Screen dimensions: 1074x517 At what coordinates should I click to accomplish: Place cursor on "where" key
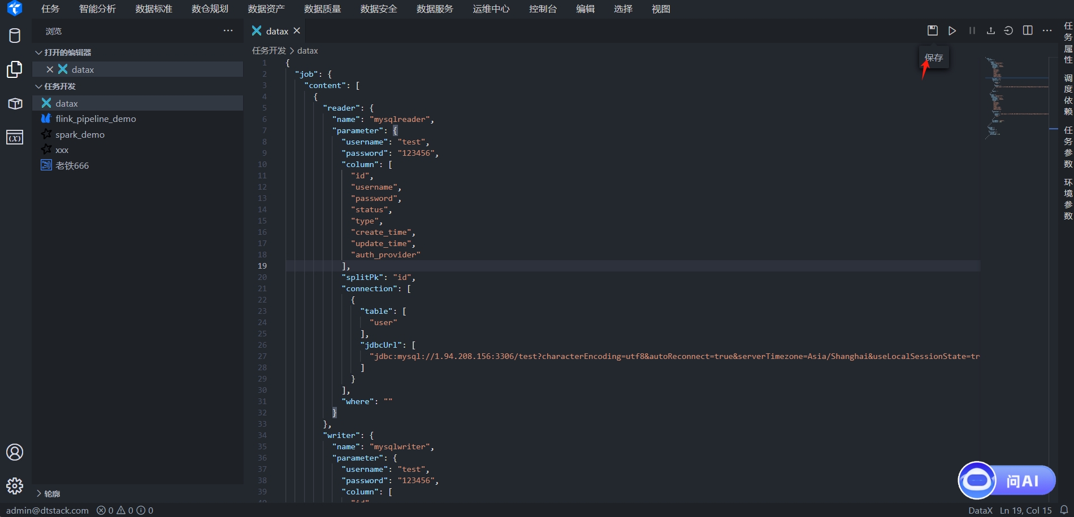tap(358, 401)
